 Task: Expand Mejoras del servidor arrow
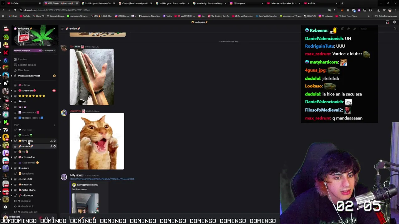point(12,76)
